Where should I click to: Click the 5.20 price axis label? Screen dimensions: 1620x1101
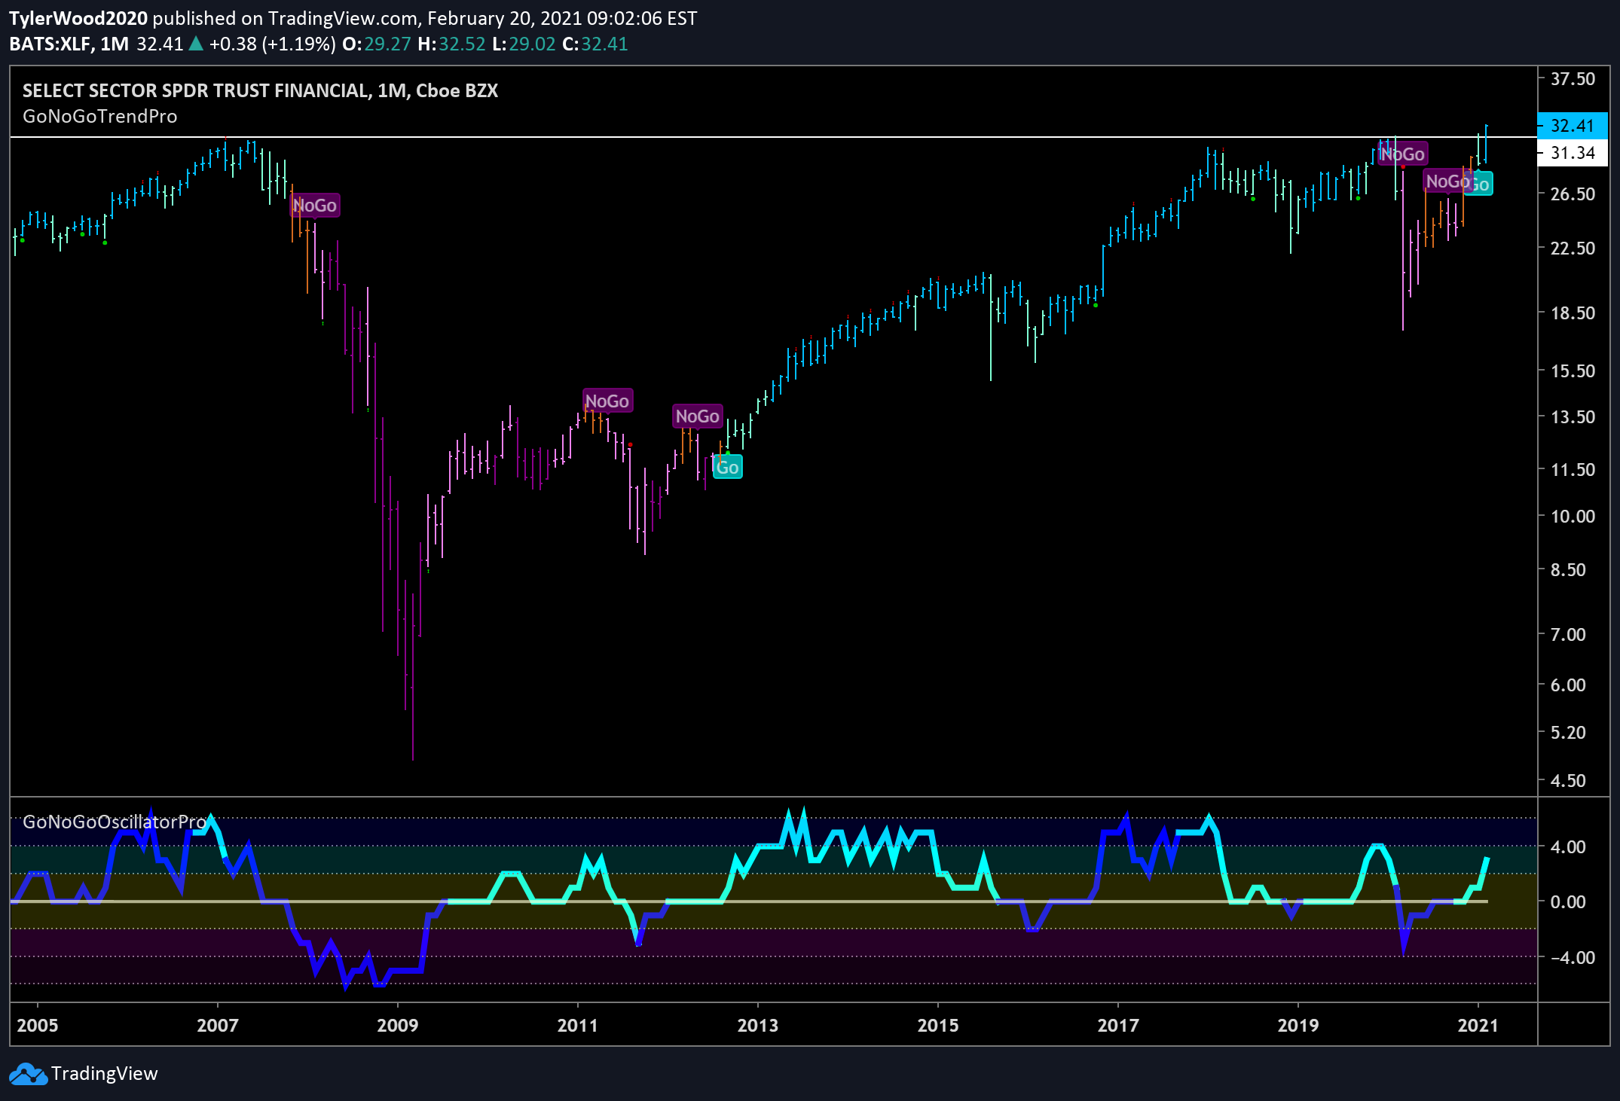1568,732
